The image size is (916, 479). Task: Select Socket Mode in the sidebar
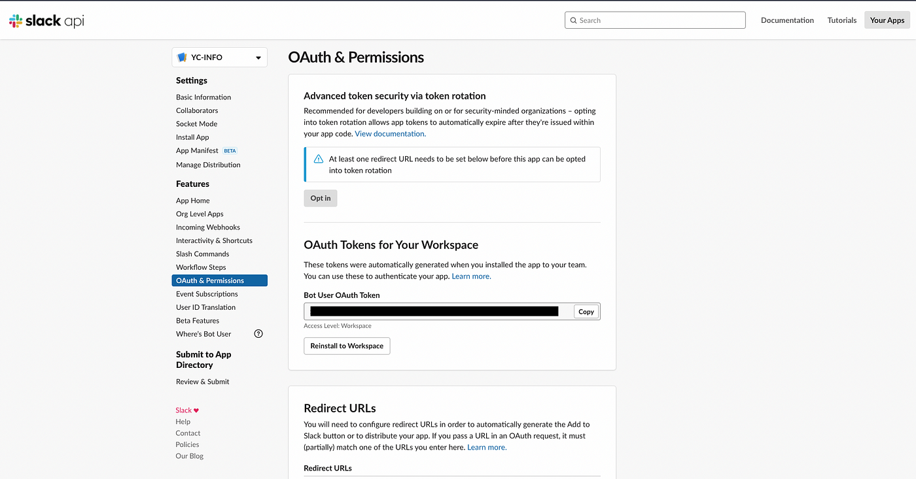point(196,124)
